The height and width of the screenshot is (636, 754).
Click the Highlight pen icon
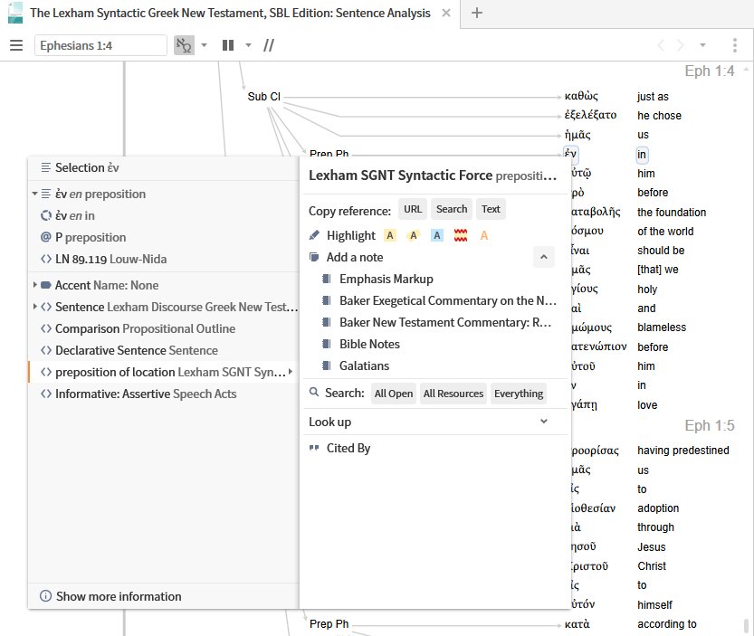pyautogui.click(x=314, y=235)
